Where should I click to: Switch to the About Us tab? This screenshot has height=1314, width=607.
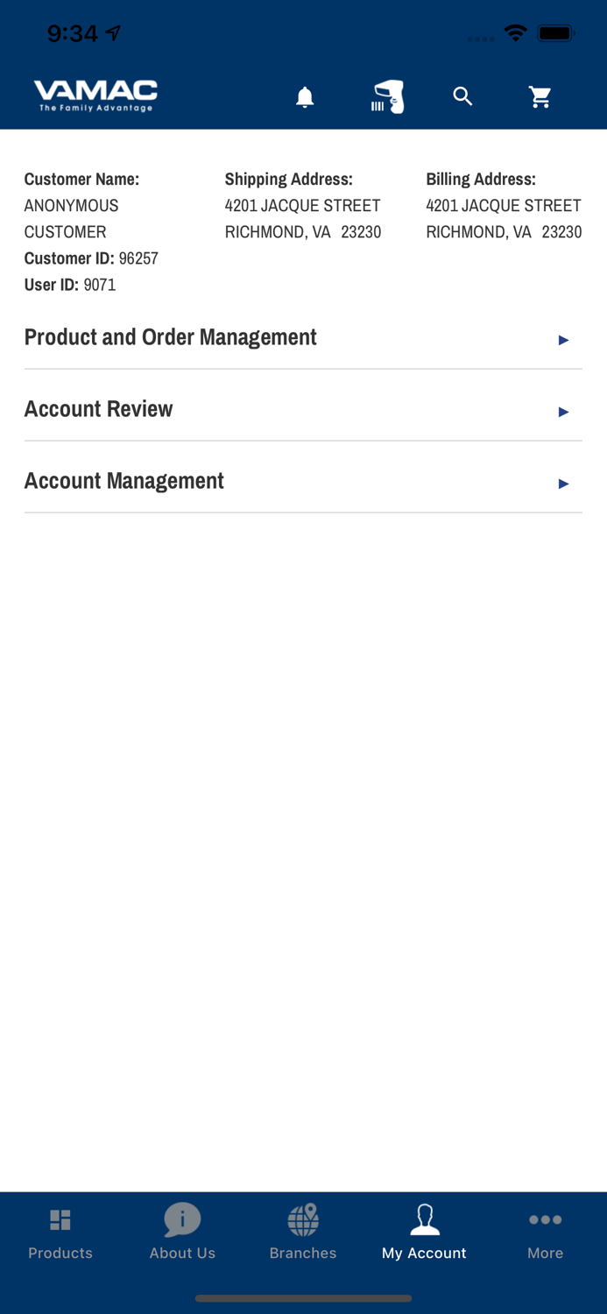182,1233
